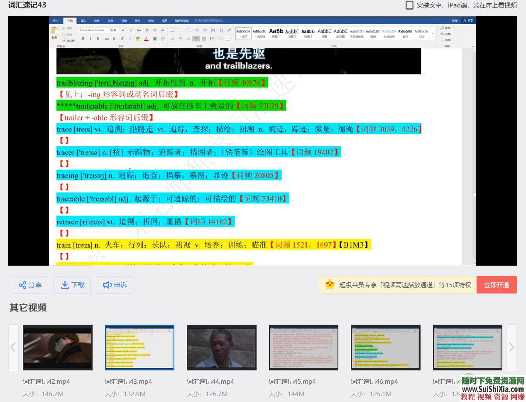Toggle bold formatting

83,38
